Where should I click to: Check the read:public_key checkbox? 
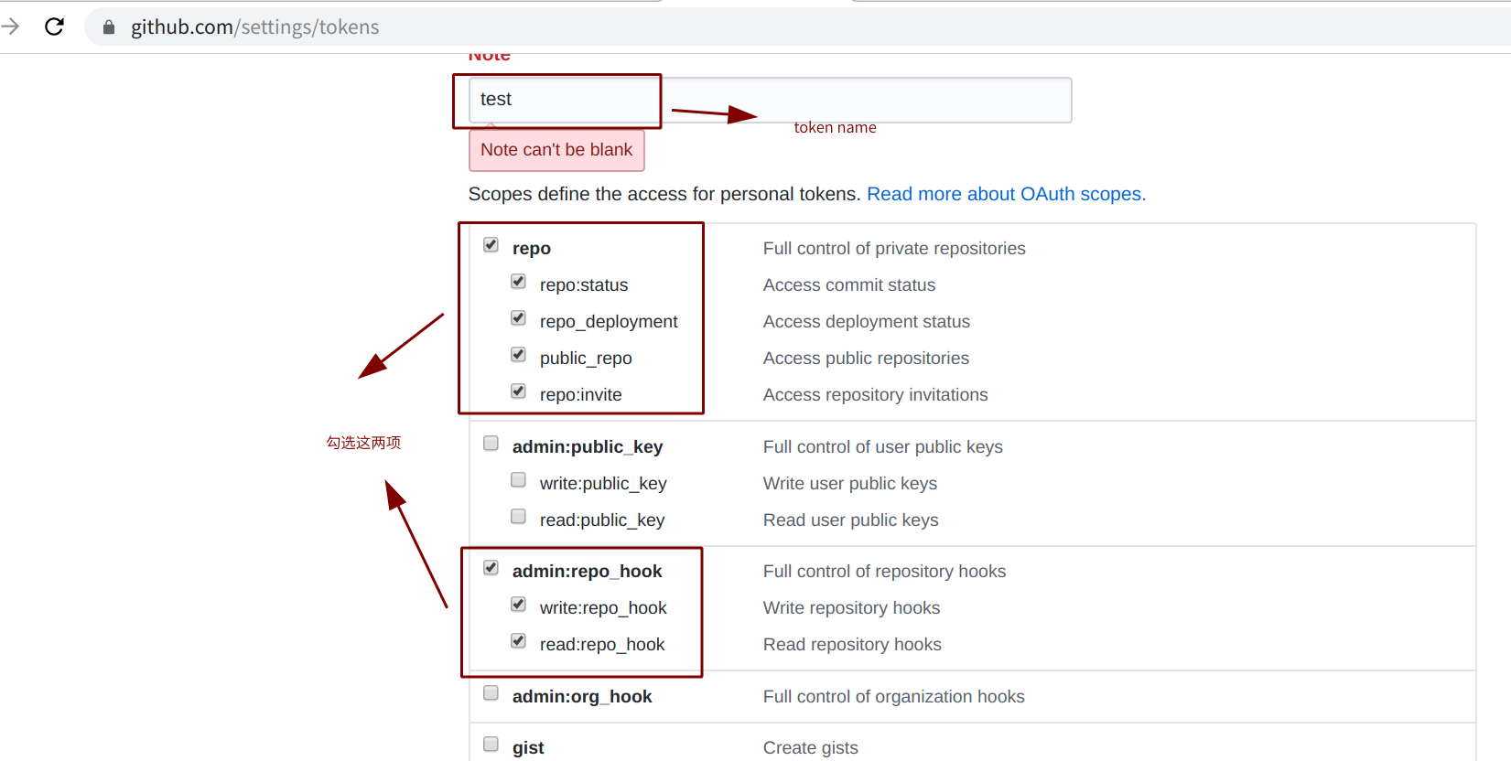pos(519,517)
